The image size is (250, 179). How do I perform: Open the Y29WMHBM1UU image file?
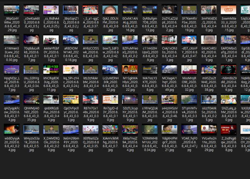tap(150, 129)
